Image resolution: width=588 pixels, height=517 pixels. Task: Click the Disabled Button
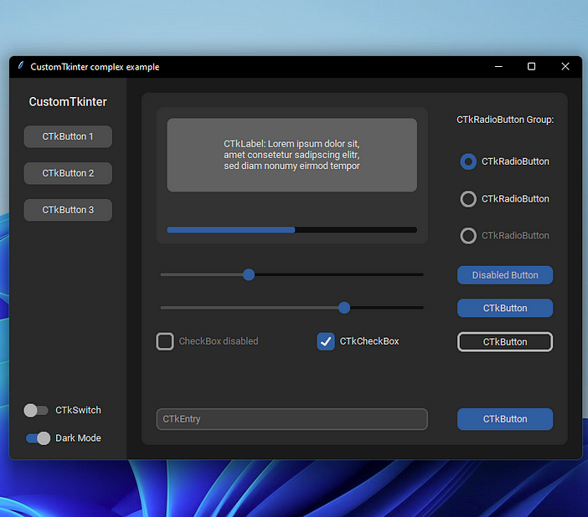[x=505, y=275]
